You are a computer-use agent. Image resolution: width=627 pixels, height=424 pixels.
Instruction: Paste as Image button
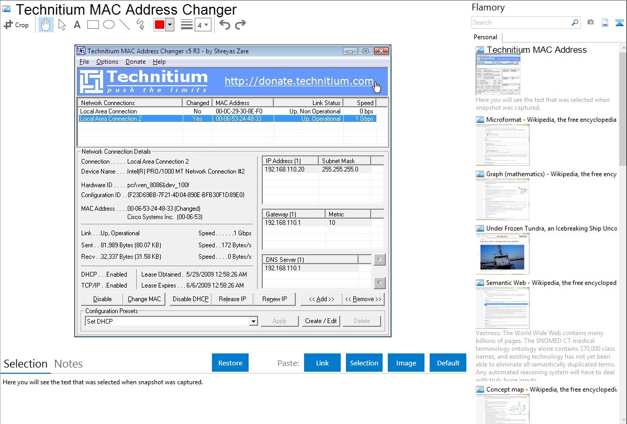pyautogui.click(x=406, y=363)
